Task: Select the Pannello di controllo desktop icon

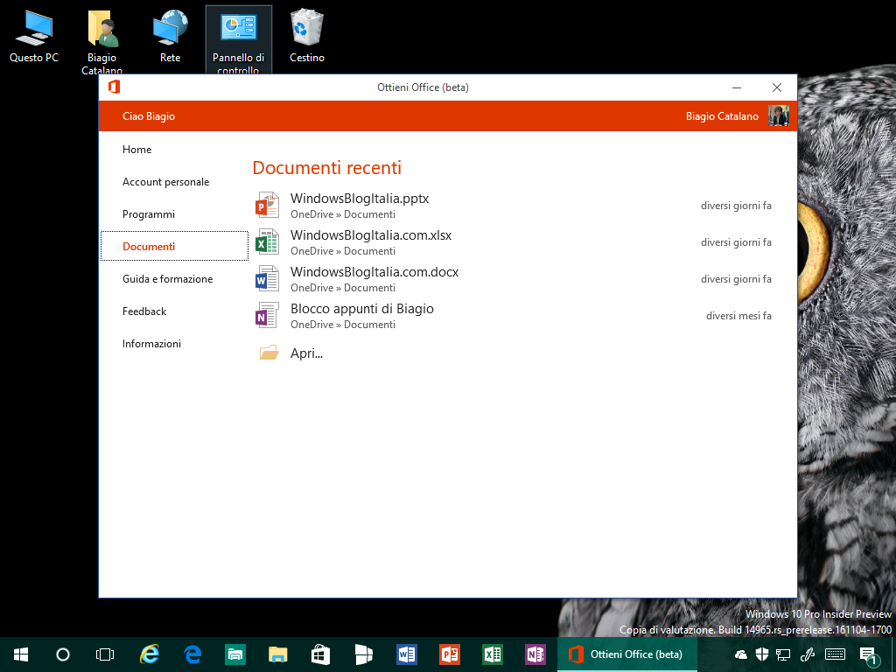Action: (x=238, y=41)
